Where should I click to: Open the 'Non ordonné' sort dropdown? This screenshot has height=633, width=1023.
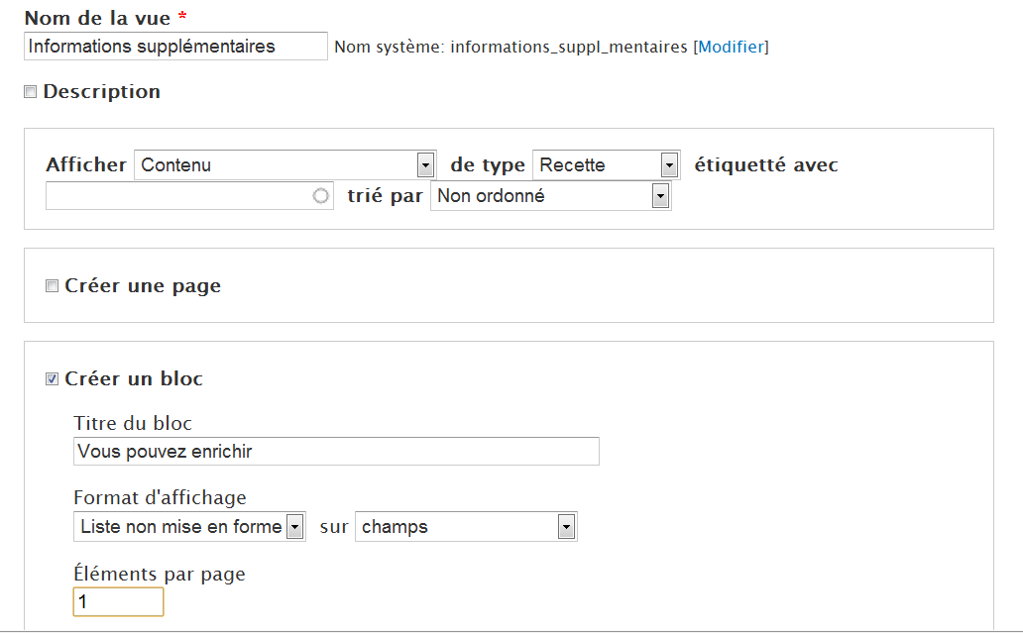pos(550,196)
